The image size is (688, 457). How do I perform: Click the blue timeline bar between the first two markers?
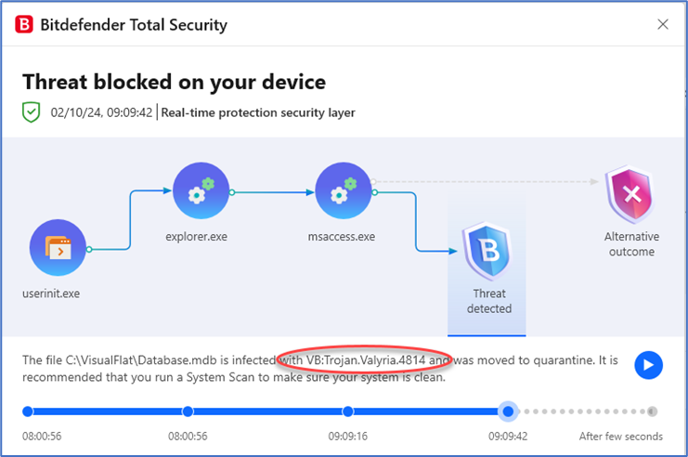pyautogui.click(x=108, y=411)
